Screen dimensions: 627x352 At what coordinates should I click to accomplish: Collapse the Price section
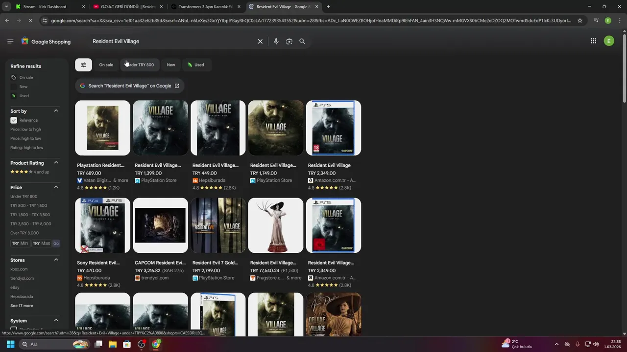[x=56, y=187]
